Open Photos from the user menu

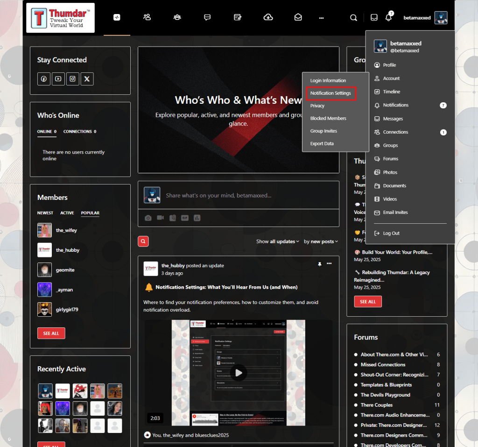tap(386, 172)
